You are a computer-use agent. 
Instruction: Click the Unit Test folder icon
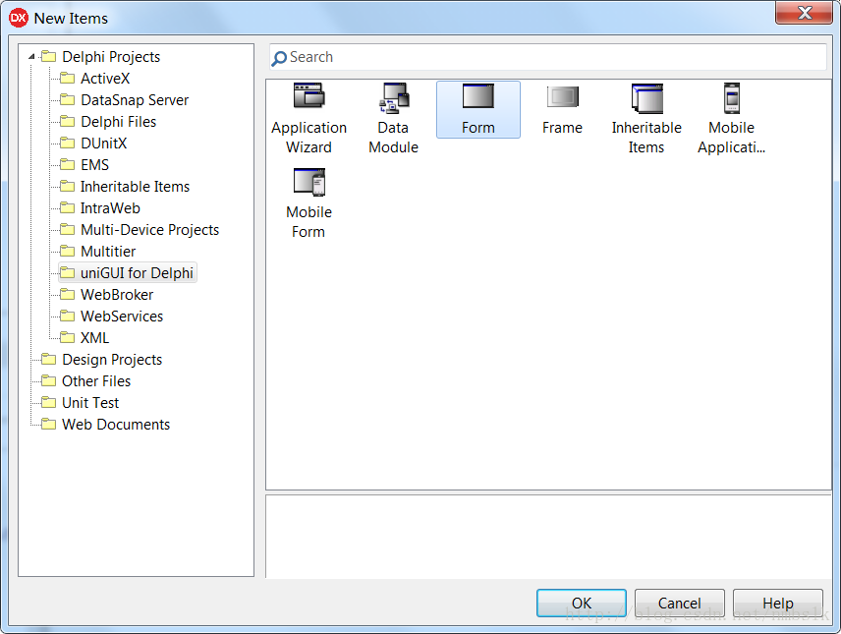click(x=49, y=403)
